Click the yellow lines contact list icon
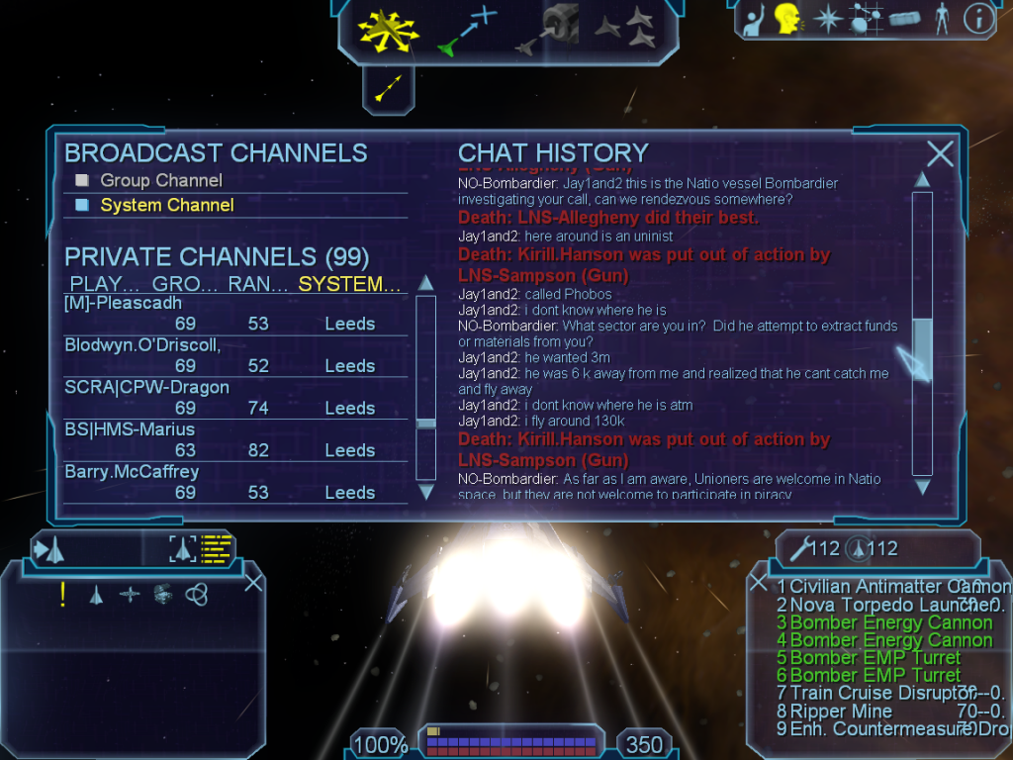 click(217, 548)
